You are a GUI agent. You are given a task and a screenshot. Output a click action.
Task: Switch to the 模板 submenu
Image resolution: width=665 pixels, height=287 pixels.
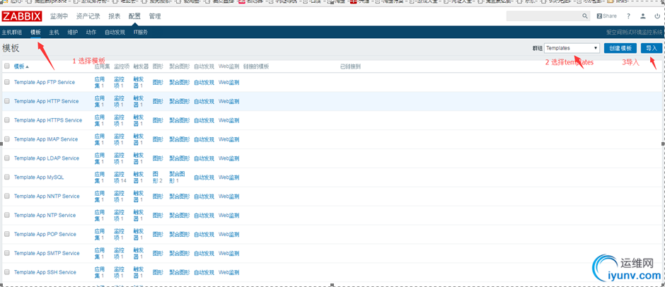coord(35,33)
